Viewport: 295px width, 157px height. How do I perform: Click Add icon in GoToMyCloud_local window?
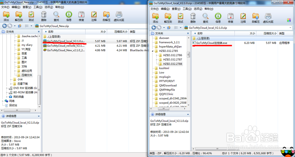[155, 16]
